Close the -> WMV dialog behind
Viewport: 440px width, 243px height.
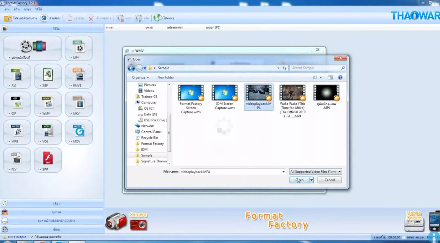pos(318,50)
